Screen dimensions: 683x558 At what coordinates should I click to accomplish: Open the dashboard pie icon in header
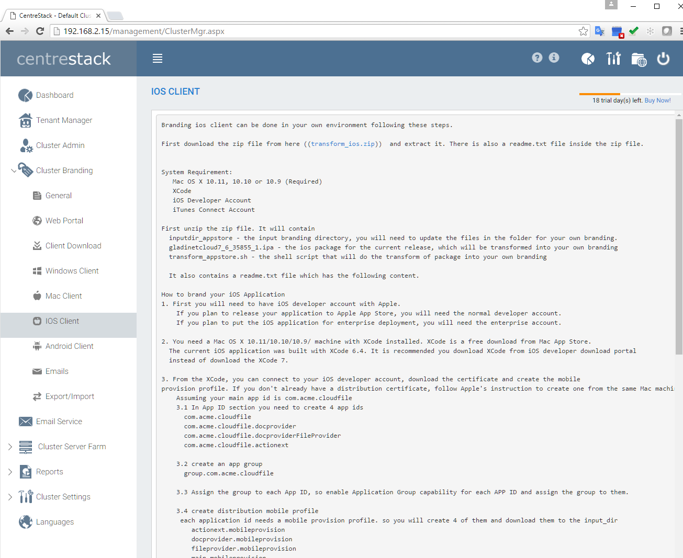pos(588,59)
